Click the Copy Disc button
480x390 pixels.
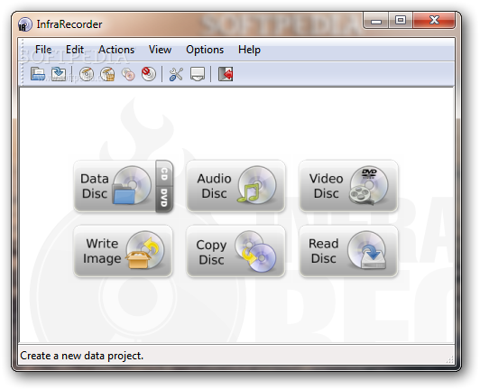coord(235,251)
